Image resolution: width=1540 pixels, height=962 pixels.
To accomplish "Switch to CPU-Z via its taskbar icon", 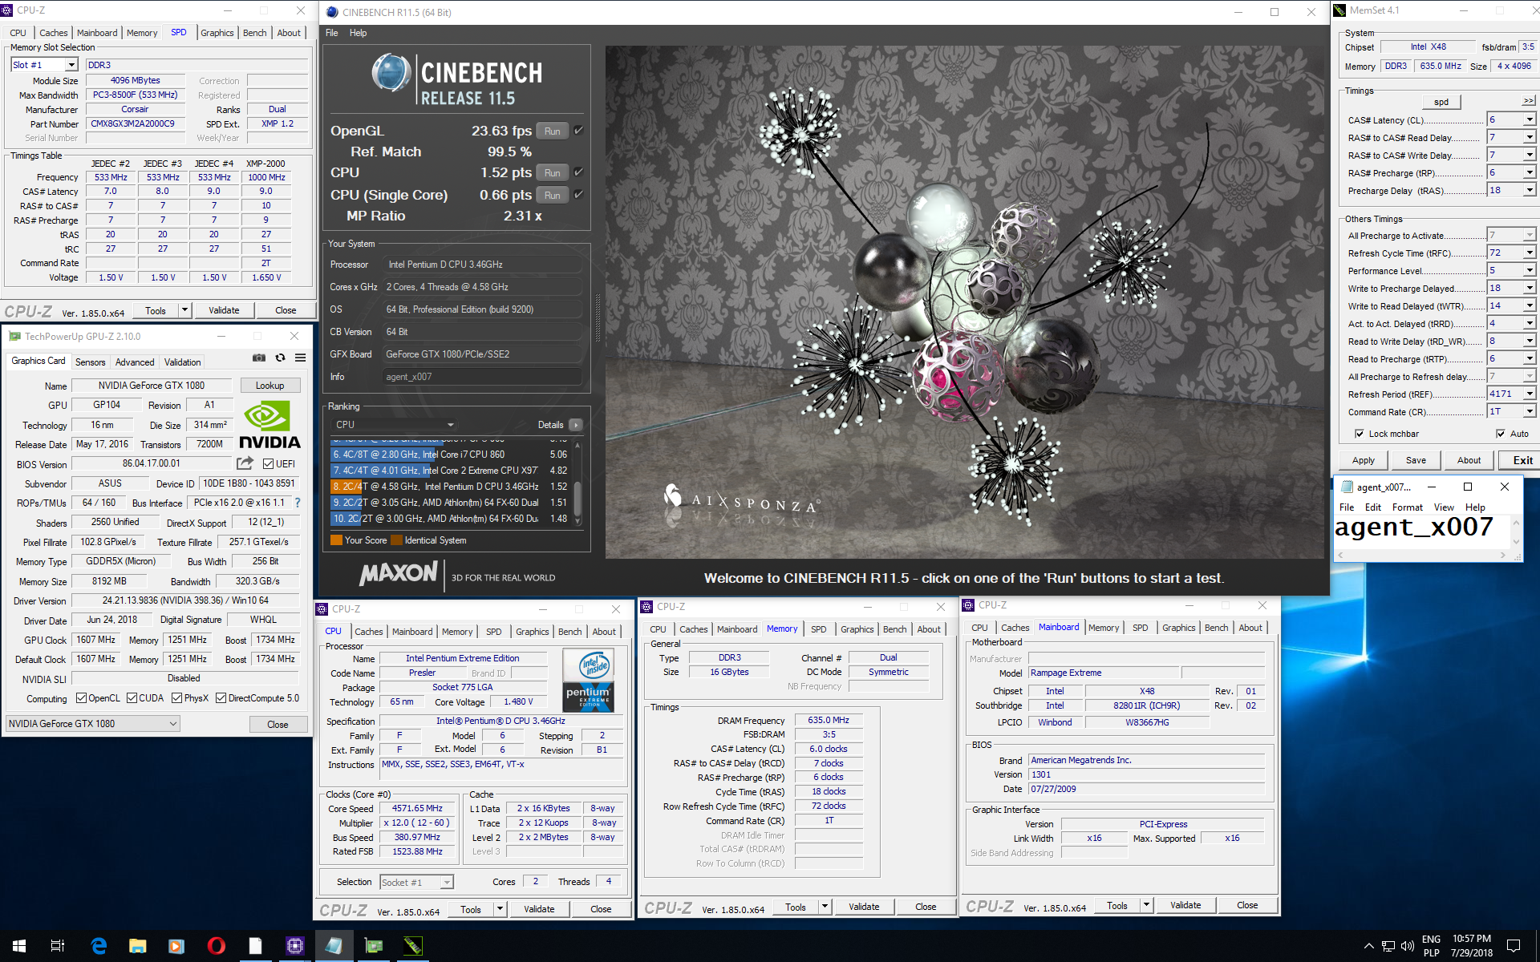I will pyautogui.click(x=294, y=946).
